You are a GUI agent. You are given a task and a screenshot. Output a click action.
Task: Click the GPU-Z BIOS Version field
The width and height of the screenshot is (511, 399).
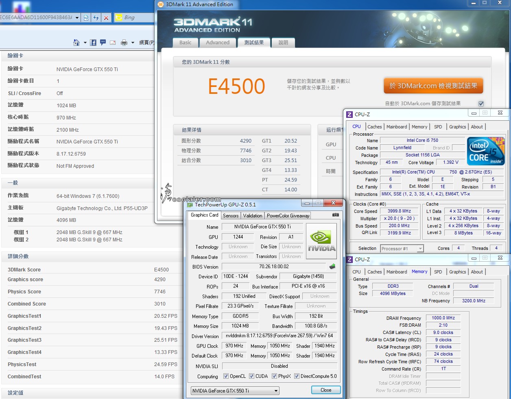pyautogui.click(x=274, y=267)
